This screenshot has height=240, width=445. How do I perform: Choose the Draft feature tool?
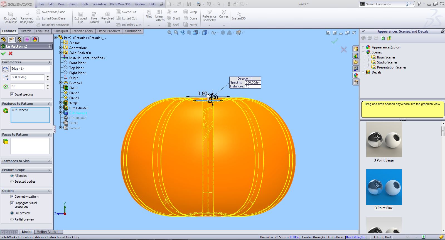click(x=173, y=18)
